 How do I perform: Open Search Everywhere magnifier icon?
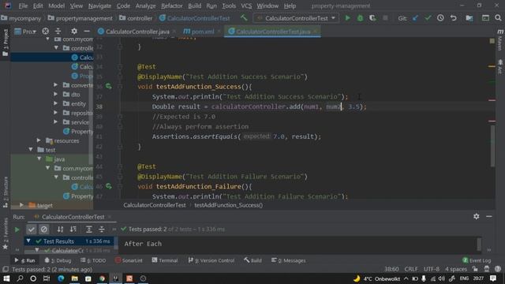(x=498, y=18)
